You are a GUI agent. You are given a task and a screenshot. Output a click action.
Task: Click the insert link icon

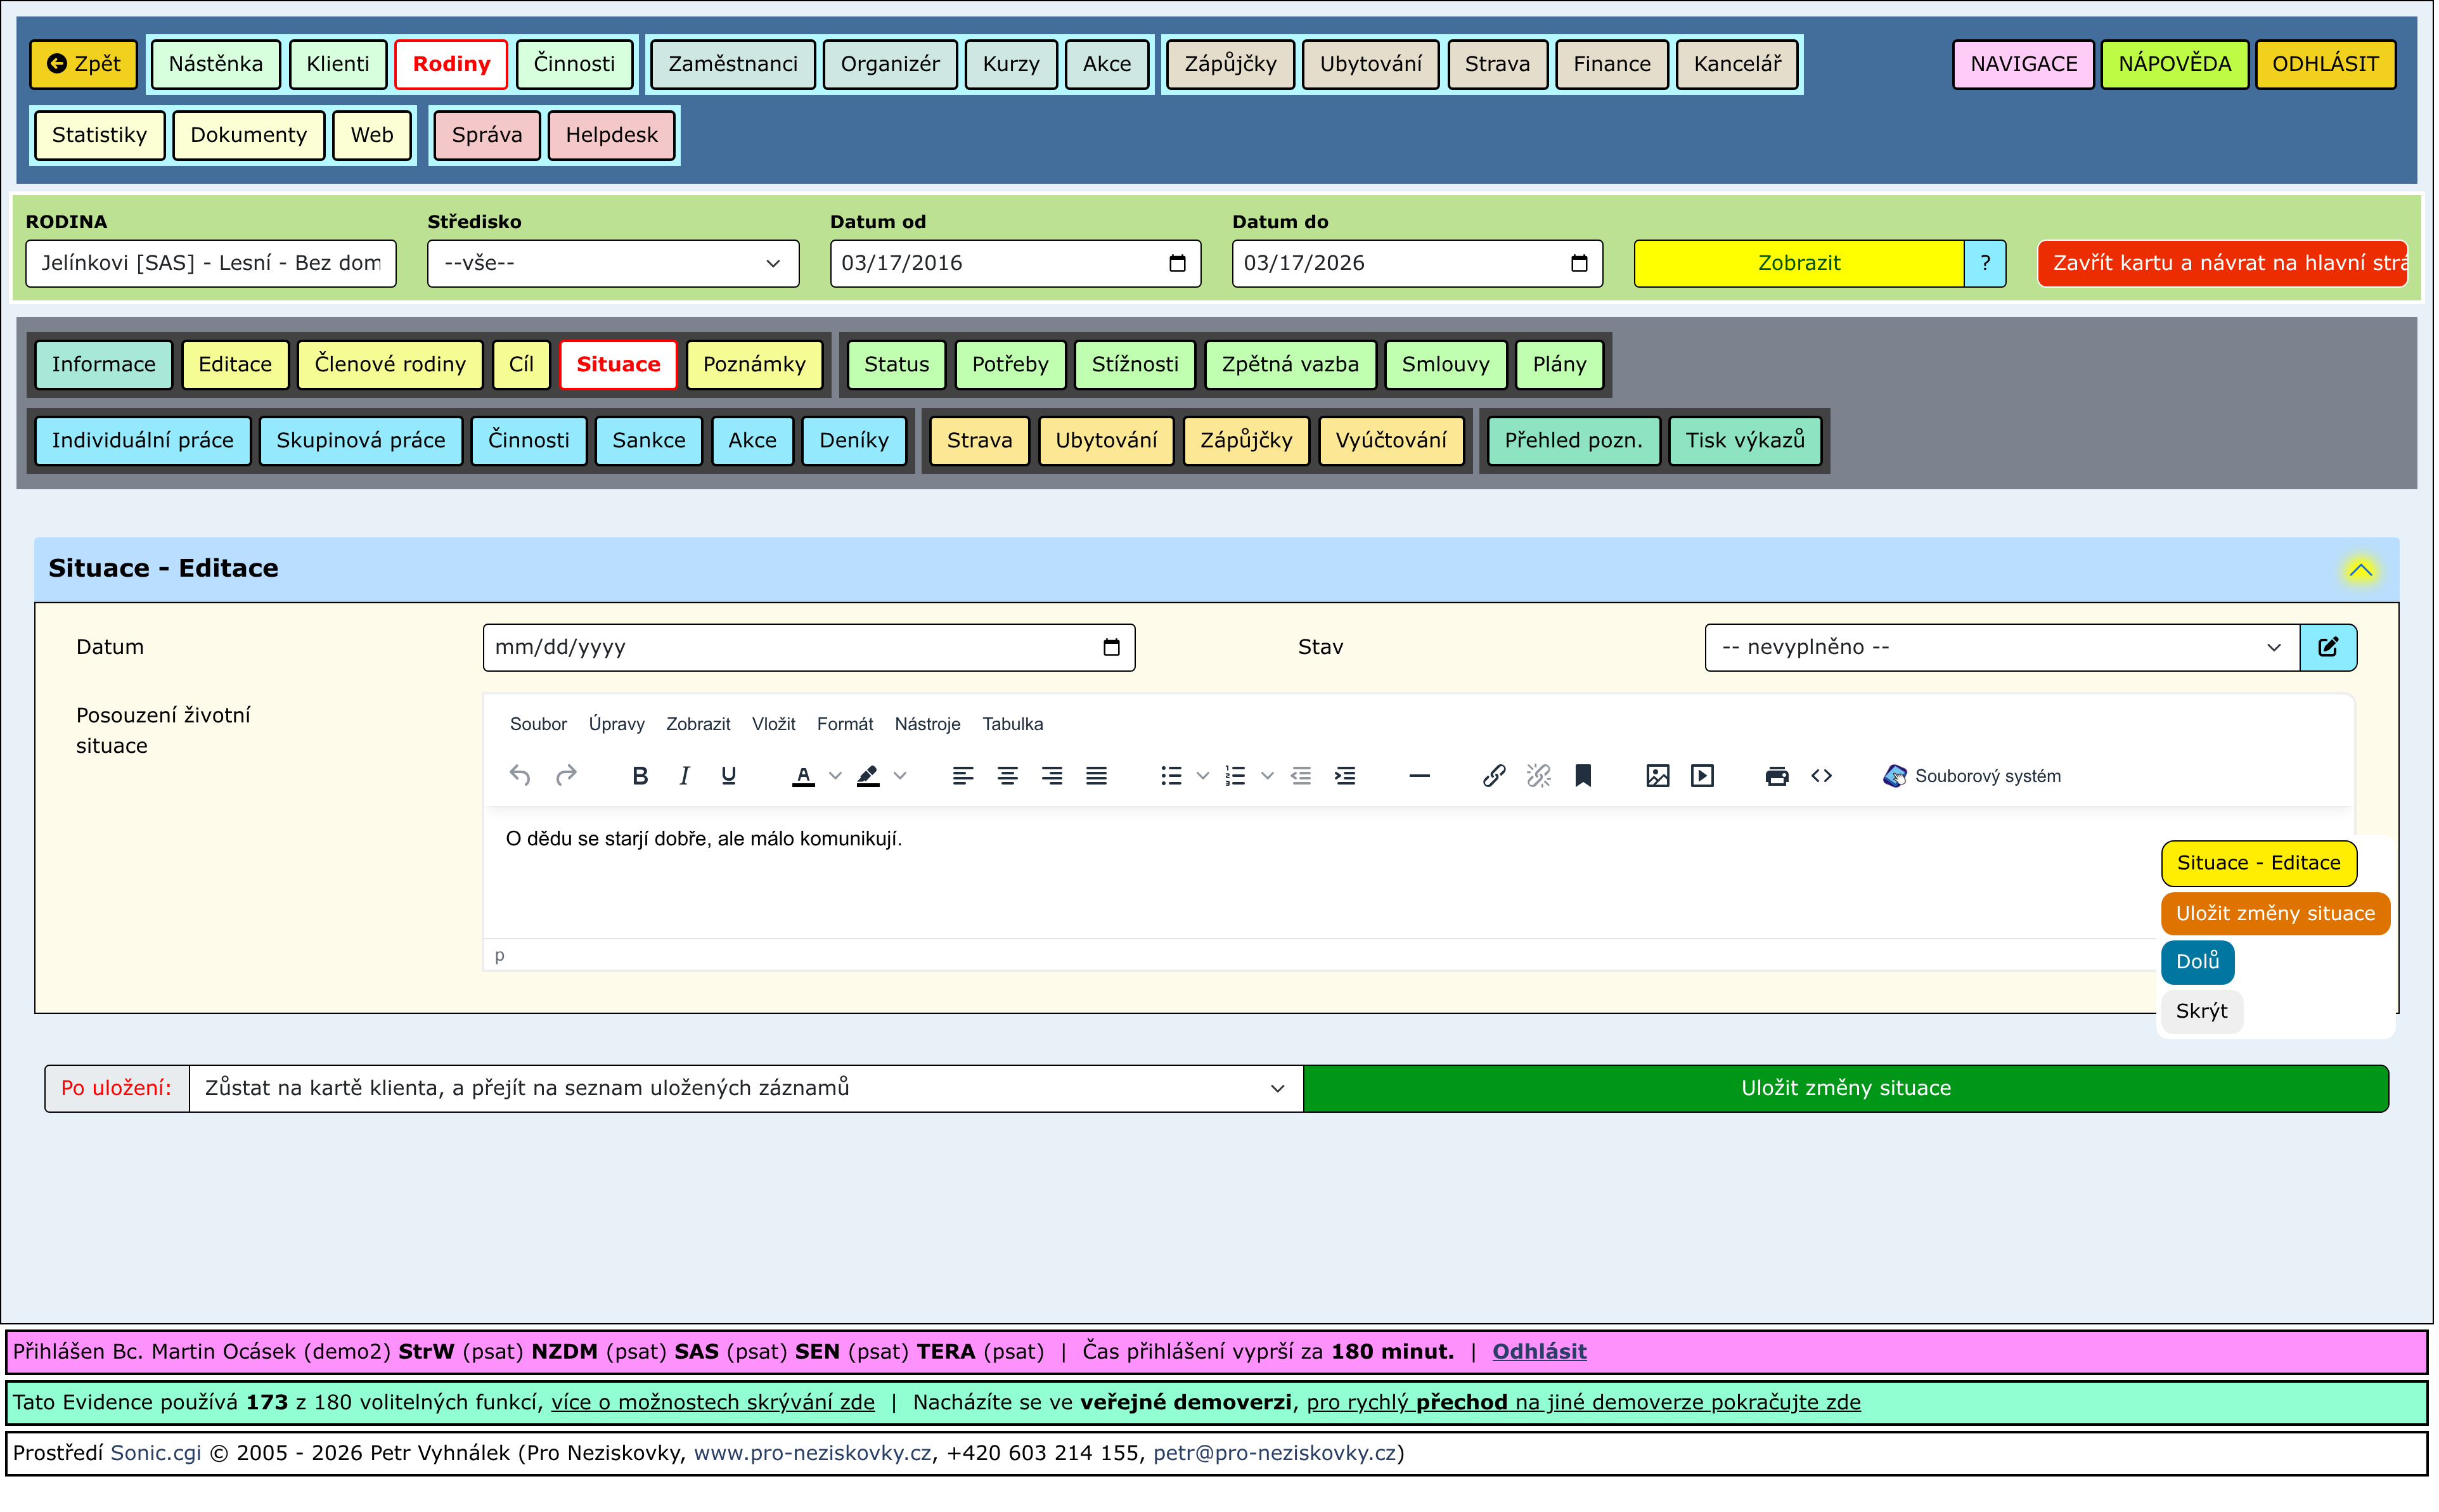[x=1493, y=776]
